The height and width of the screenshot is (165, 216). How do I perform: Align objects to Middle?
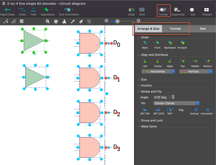tap(195, 63)
